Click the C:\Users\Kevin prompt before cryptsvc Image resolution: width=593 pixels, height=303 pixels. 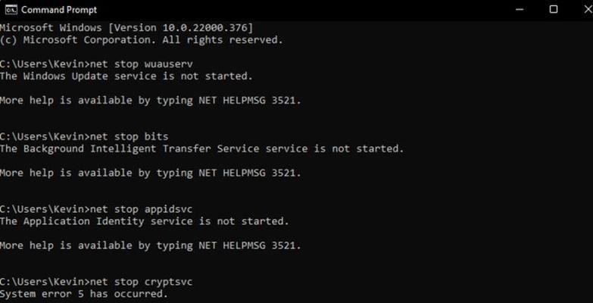point(45,282)
